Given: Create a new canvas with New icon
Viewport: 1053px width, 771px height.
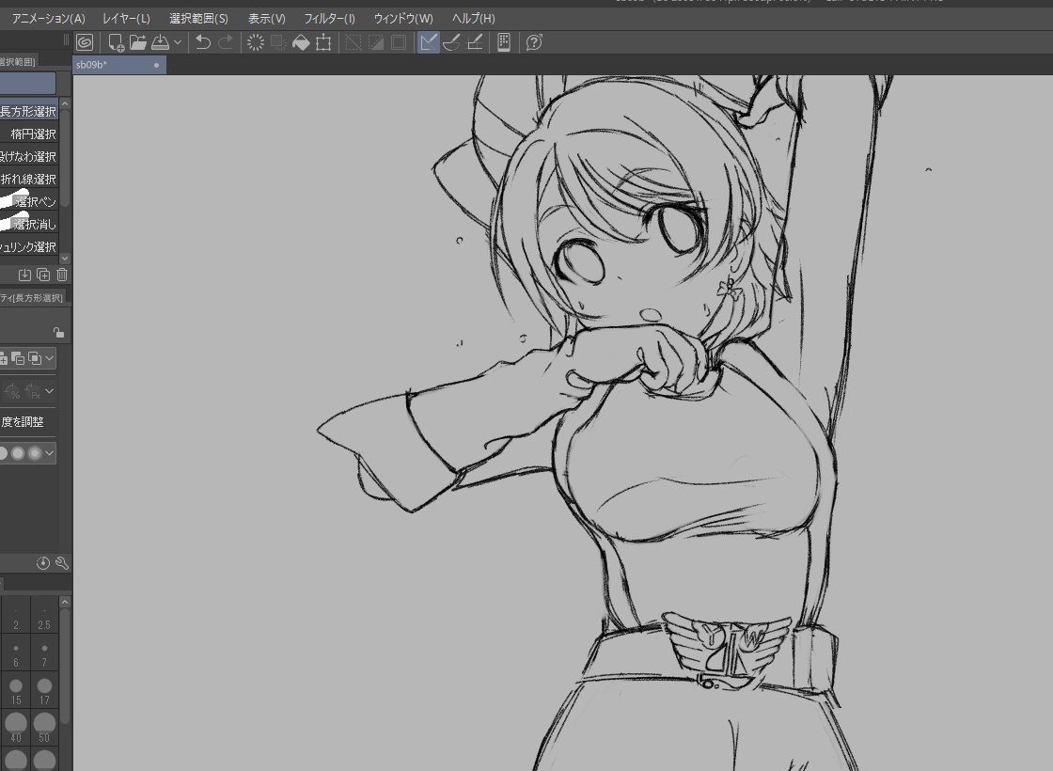Looking at the screenshot, I should tap(116, 43).
